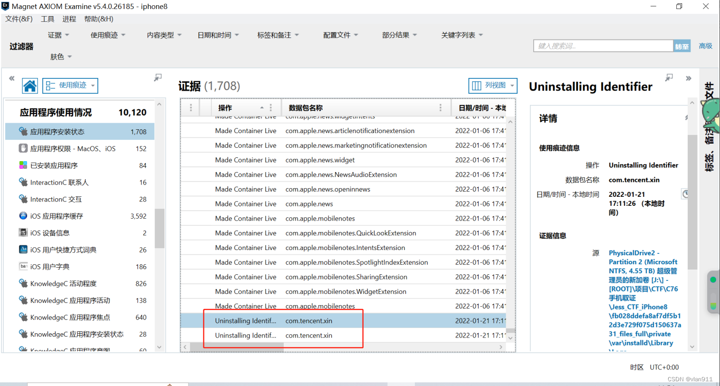Viewport: 720px width, 386px height.
Task: Select com.apple.mobilenotes.IntentsExtension row
Action: pyautogui.click(x=343, y=248)
